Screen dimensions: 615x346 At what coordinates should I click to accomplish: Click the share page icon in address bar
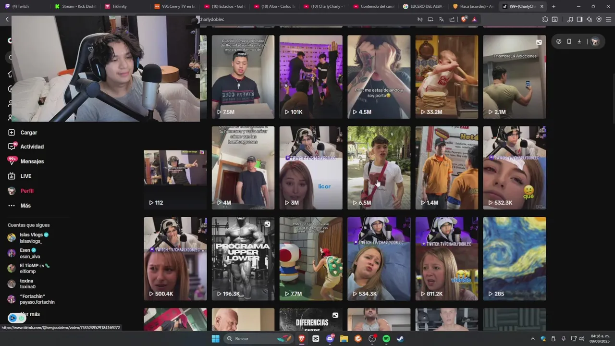tap(452, 19)
